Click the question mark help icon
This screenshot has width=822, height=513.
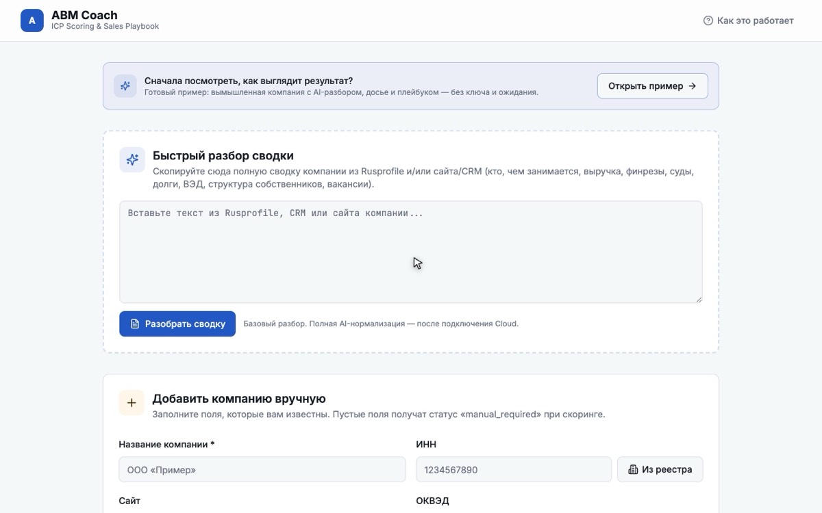(x=708, y=21)
